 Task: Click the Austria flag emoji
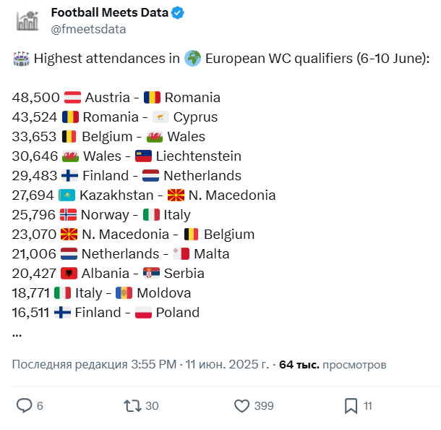tap(72, 98)
